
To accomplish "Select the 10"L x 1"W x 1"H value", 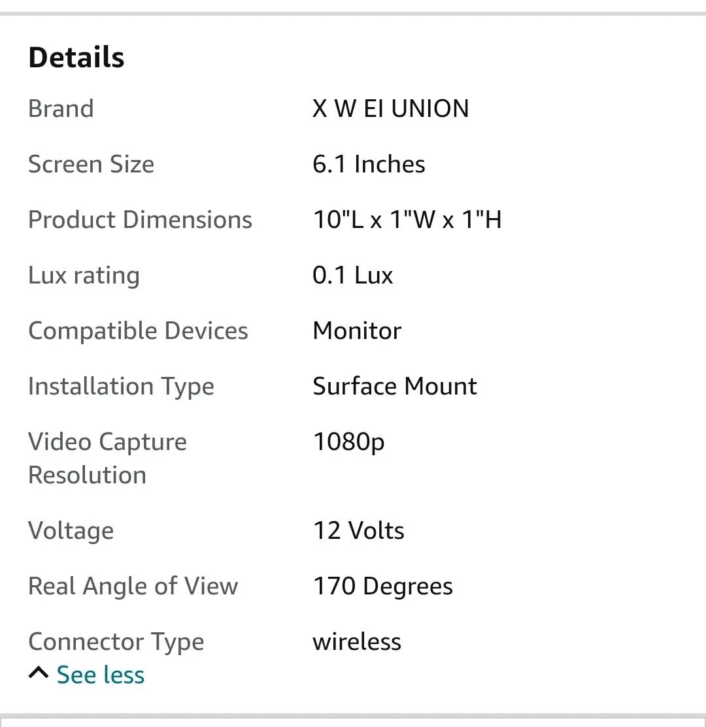I will pos(407,219).
